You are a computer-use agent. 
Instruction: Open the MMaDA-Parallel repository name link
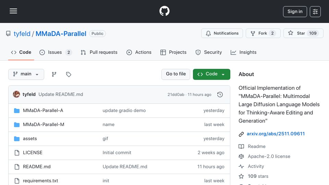61,34
